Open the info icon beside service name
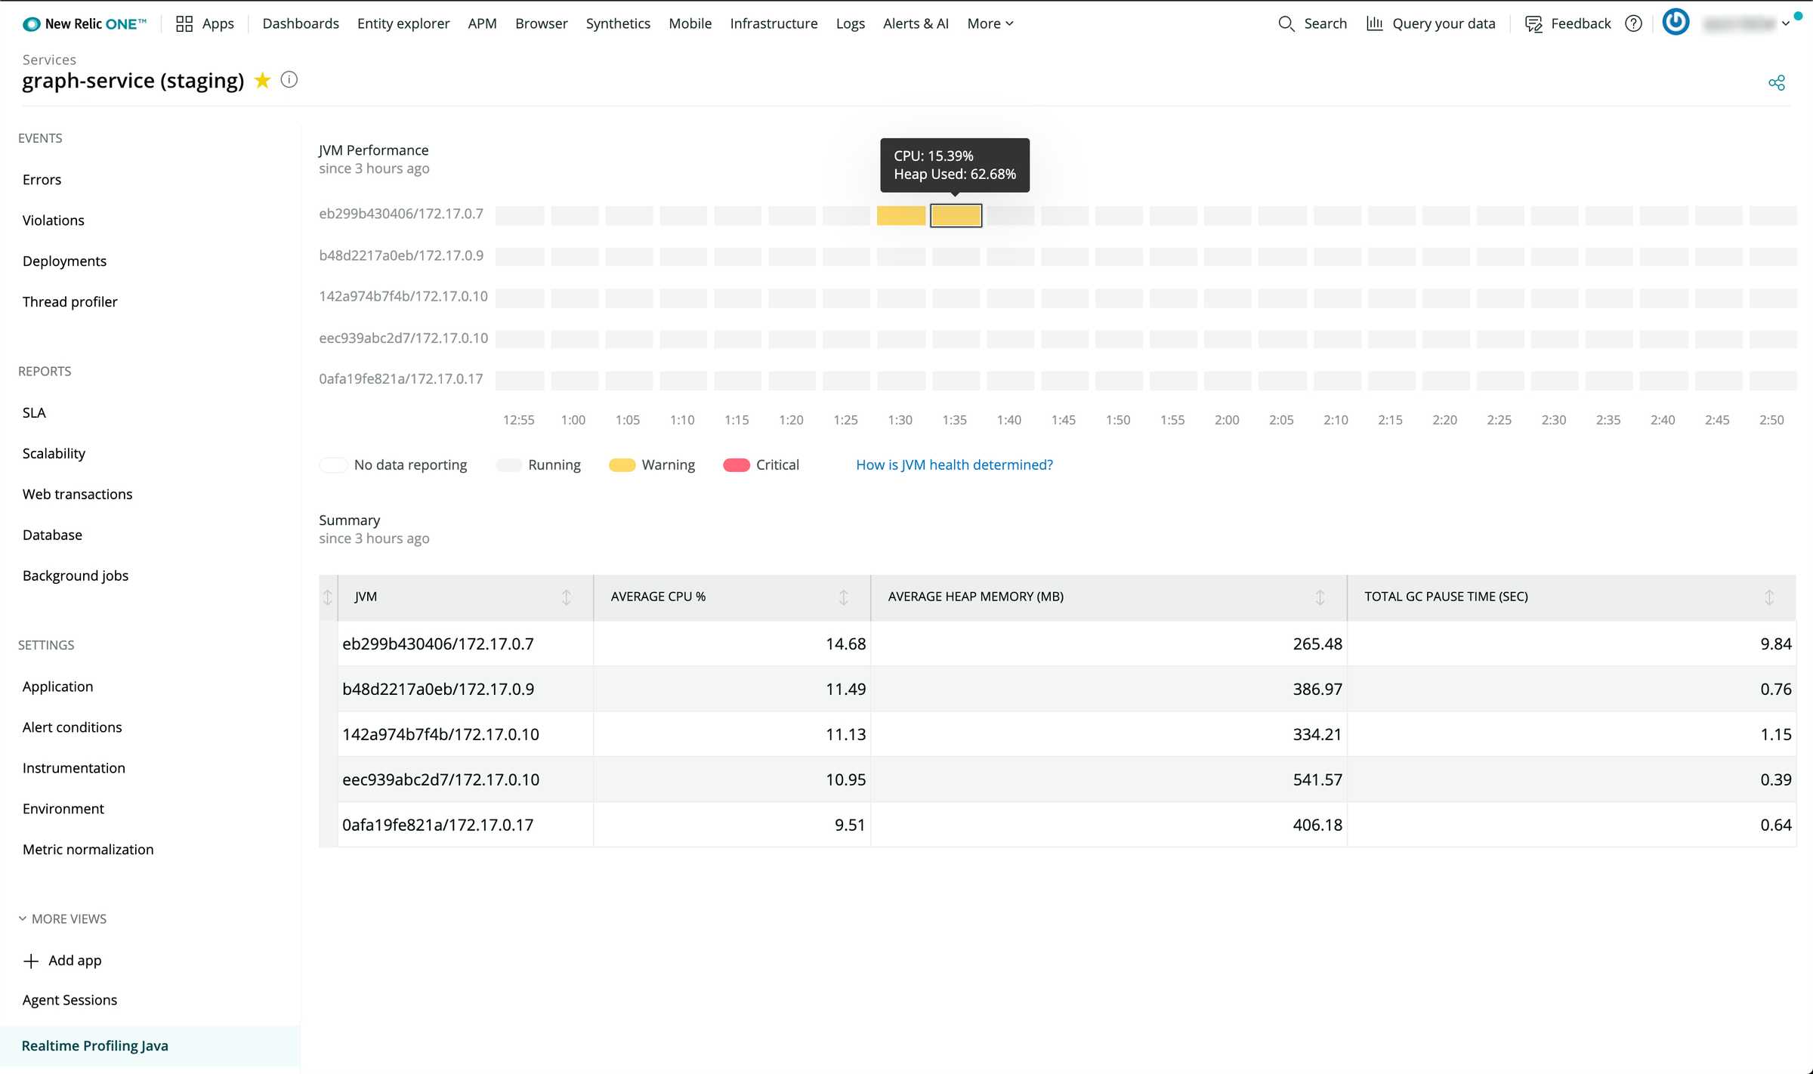Image resolution: width=1813 pixels, height=1074 pixels. click(x=289, y=79)
